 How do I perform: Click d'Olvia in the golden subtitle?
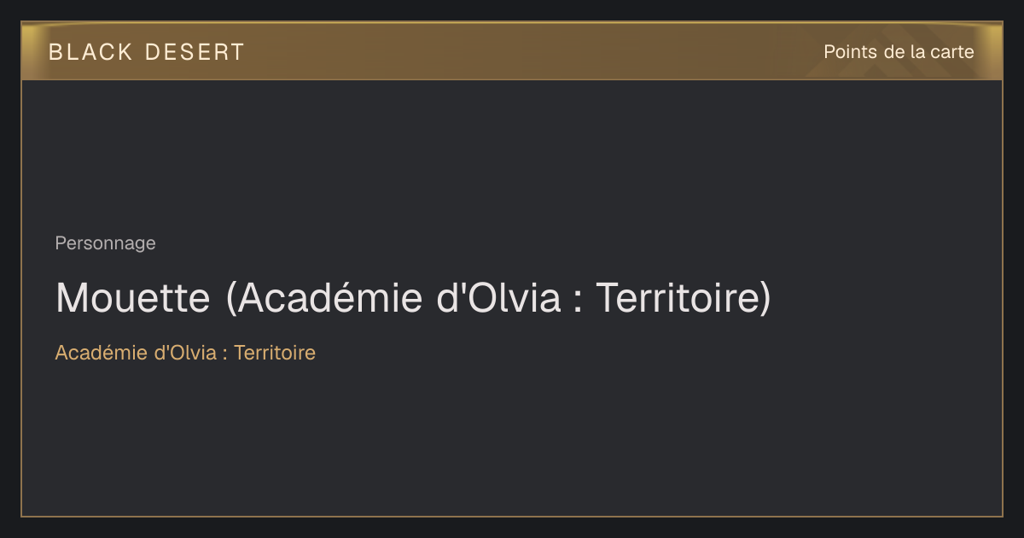click(184, 353)
